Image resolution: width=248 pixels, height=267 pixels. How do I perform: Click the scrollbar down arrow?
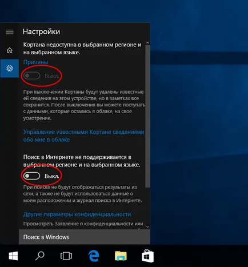[147, 227]
